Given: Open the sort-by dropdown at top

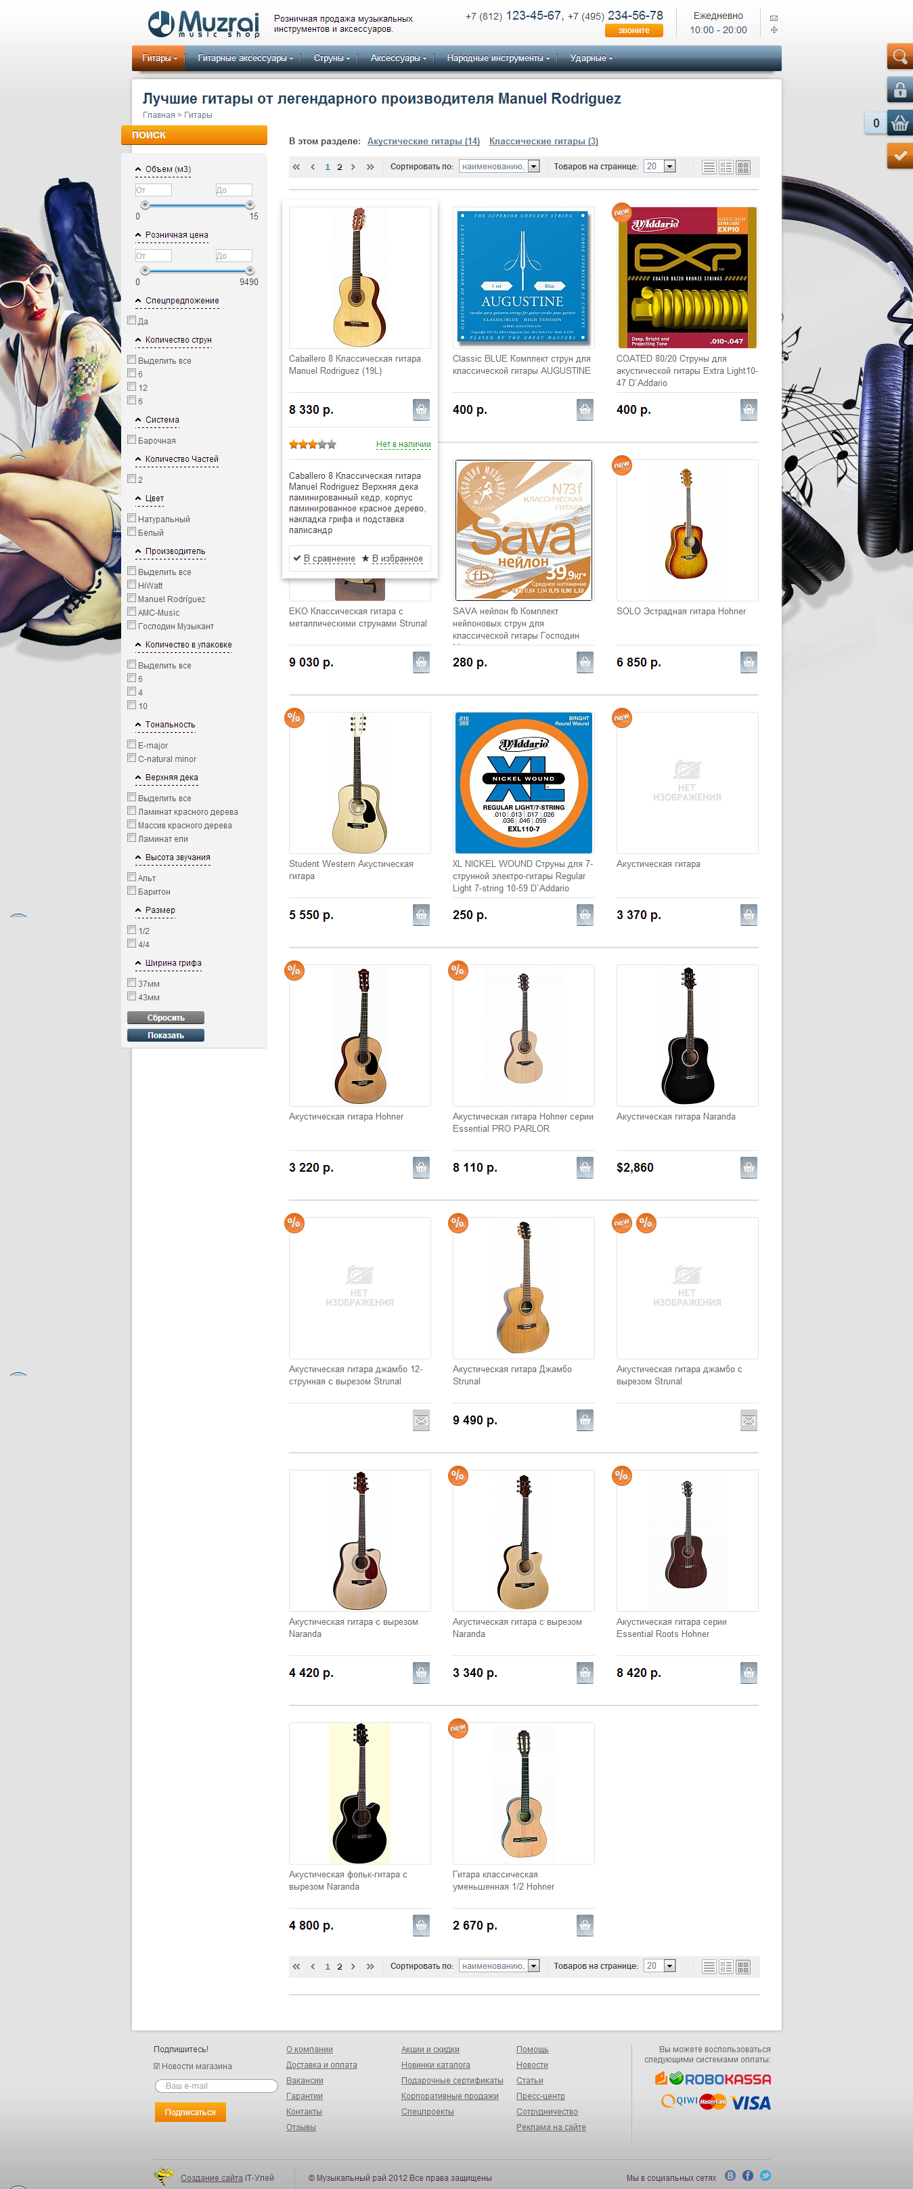Looking at the screenshot, I should pos(499,167).
